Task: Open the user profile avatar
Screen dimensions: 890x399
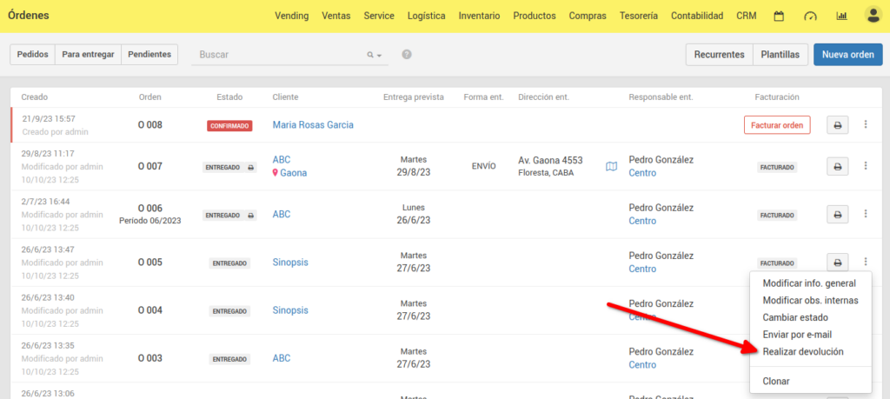Action: [x=873, y=16]
